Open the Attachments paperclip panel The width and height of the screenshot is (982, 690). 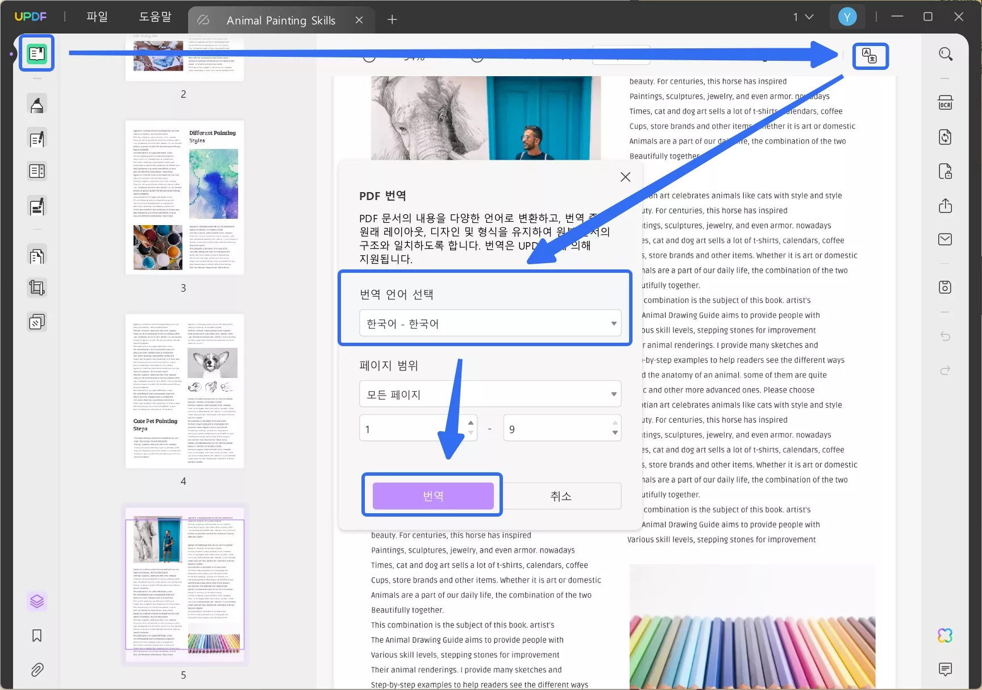pos(37,670)
